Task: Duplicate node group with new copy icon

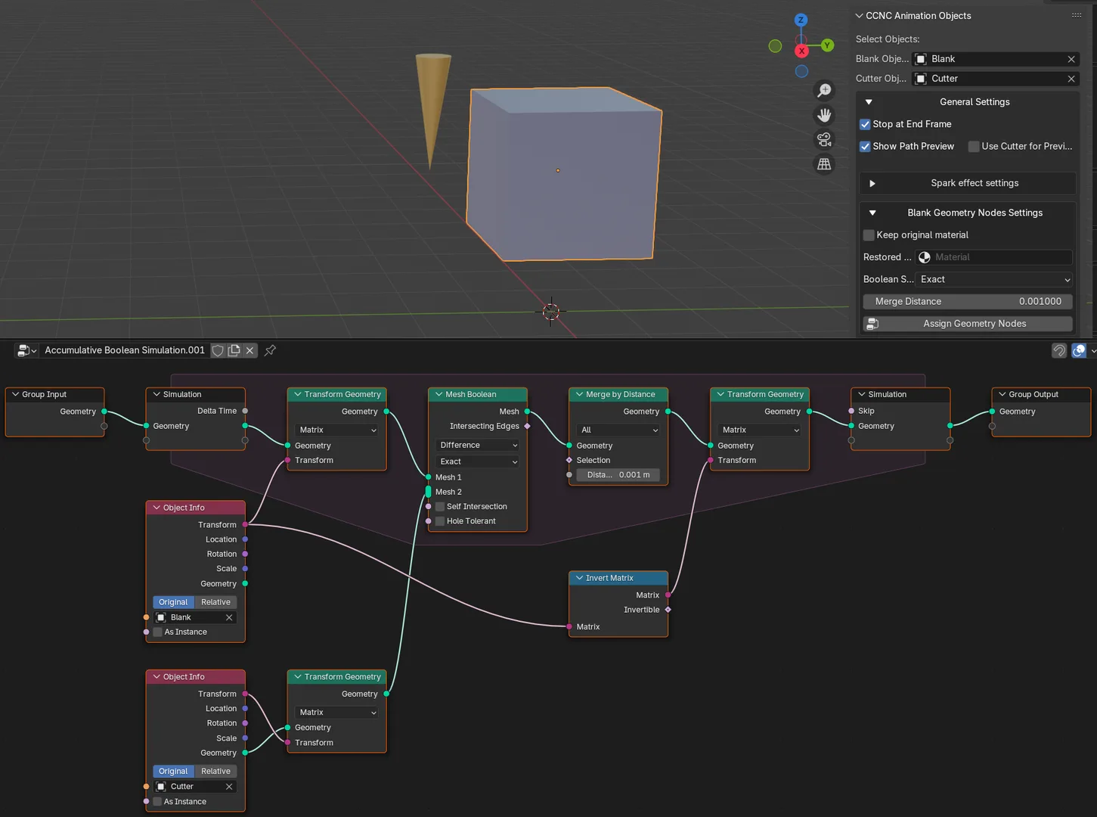Action: tap(234, 350)
